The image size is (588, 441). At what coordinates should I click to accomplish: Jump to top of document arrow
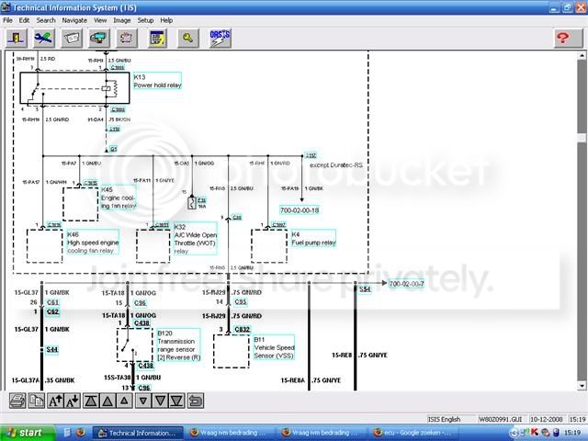(91, 401)
